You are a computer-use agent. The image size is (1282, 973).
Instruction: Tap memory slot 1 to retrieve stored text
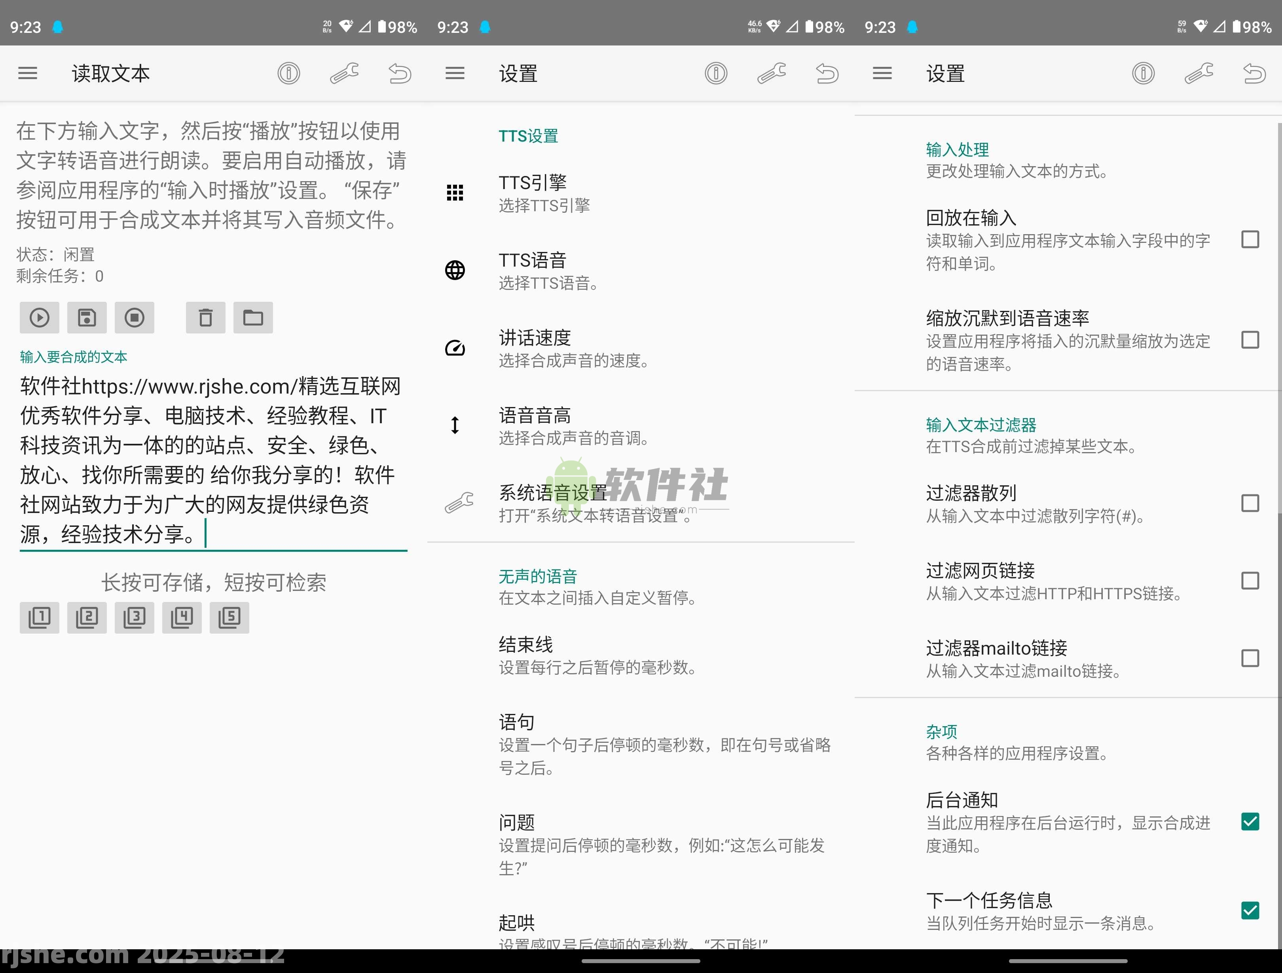click(x=39, y=618)
